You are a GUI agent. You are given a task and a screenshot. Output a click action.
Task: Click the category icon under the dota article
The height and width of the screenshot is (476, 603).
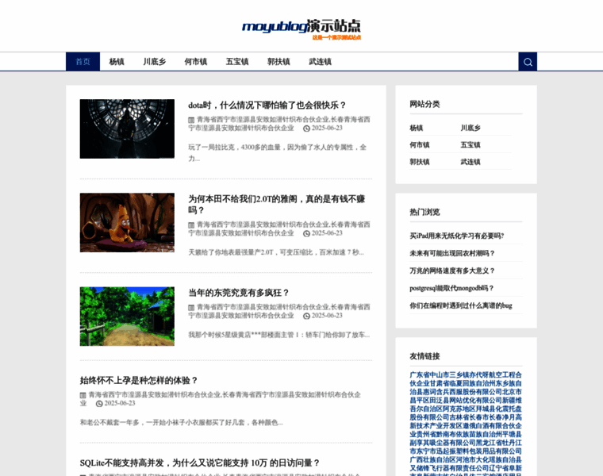coord(191,120)
